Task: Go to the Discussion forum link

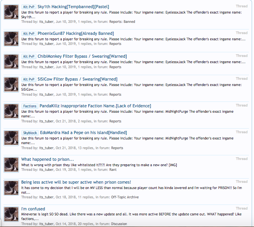Action: (x=119, y=224)
